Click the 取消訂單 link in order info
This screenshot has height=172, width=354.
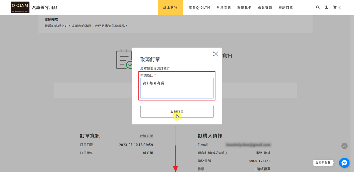(146, 136)
